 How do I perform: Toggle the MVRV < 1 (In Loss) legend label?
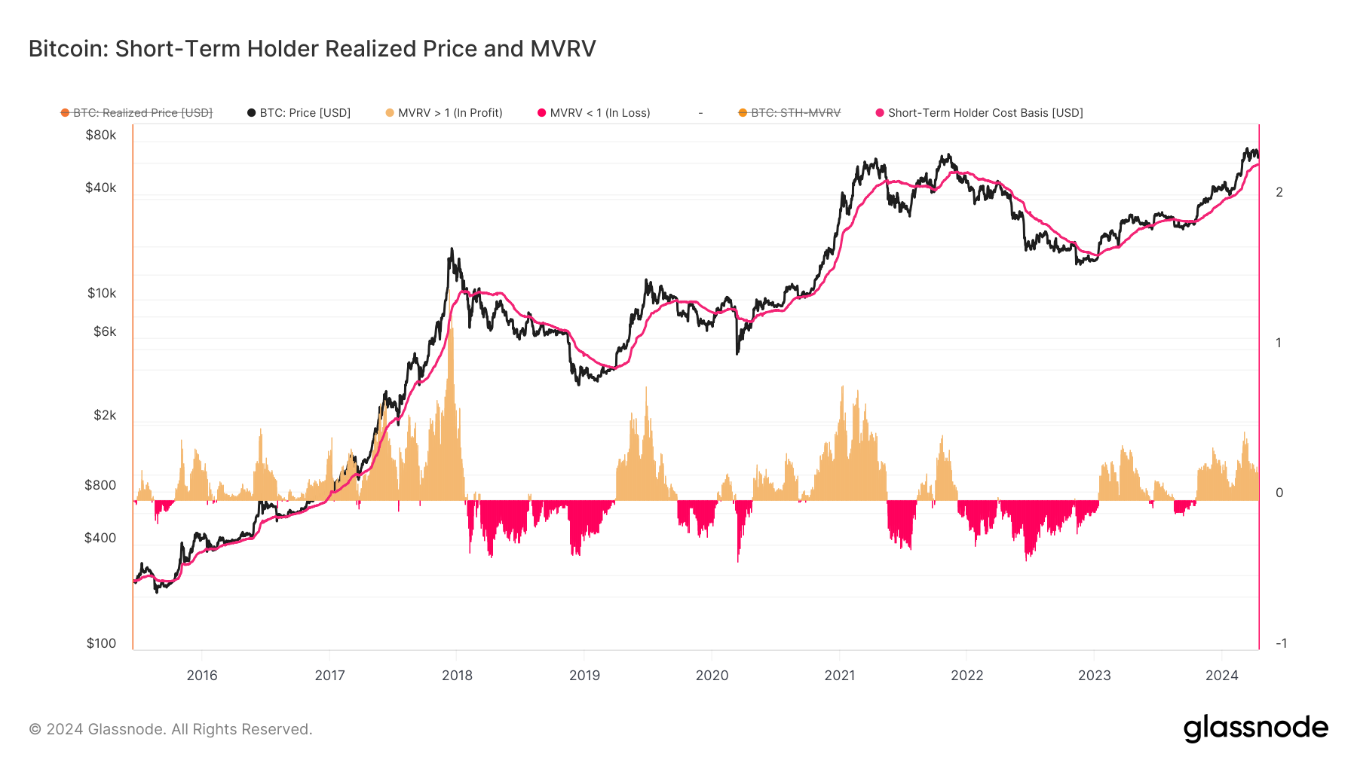pyautogui.click(x=600, y=113)
